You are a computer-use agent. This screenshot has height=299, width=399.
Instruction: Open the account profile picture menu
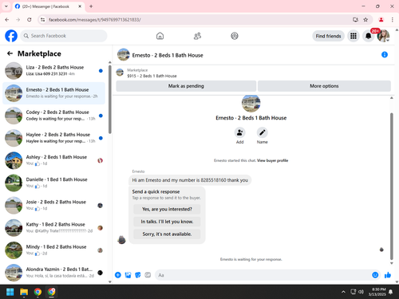[x=383, y=36]
